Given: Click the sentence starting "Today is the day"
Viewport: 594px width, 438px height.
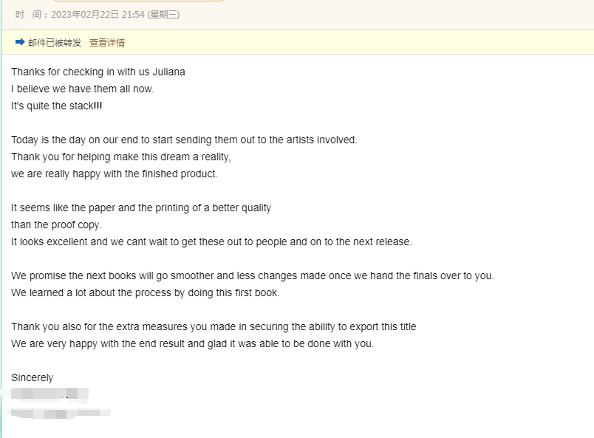Looking at the screenshot, I should tap(184, 140).
